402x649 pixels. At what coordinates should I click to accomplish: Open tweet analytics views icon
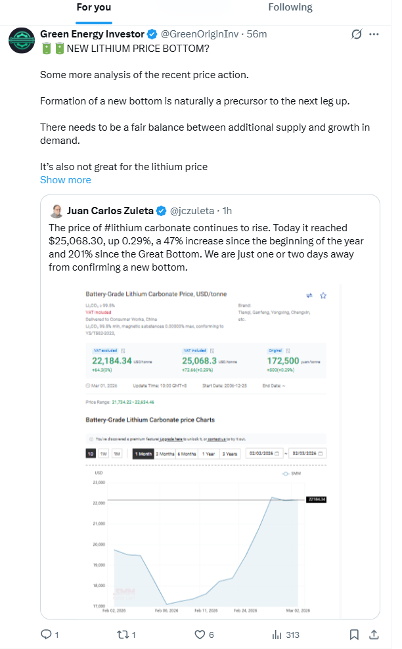[277, 635]
